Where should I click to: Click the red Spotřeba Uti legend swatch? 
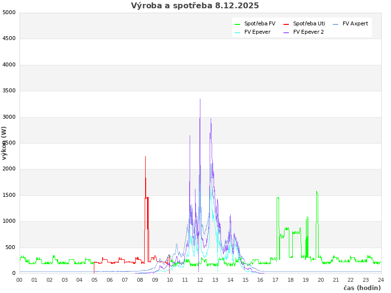(286, 24)
